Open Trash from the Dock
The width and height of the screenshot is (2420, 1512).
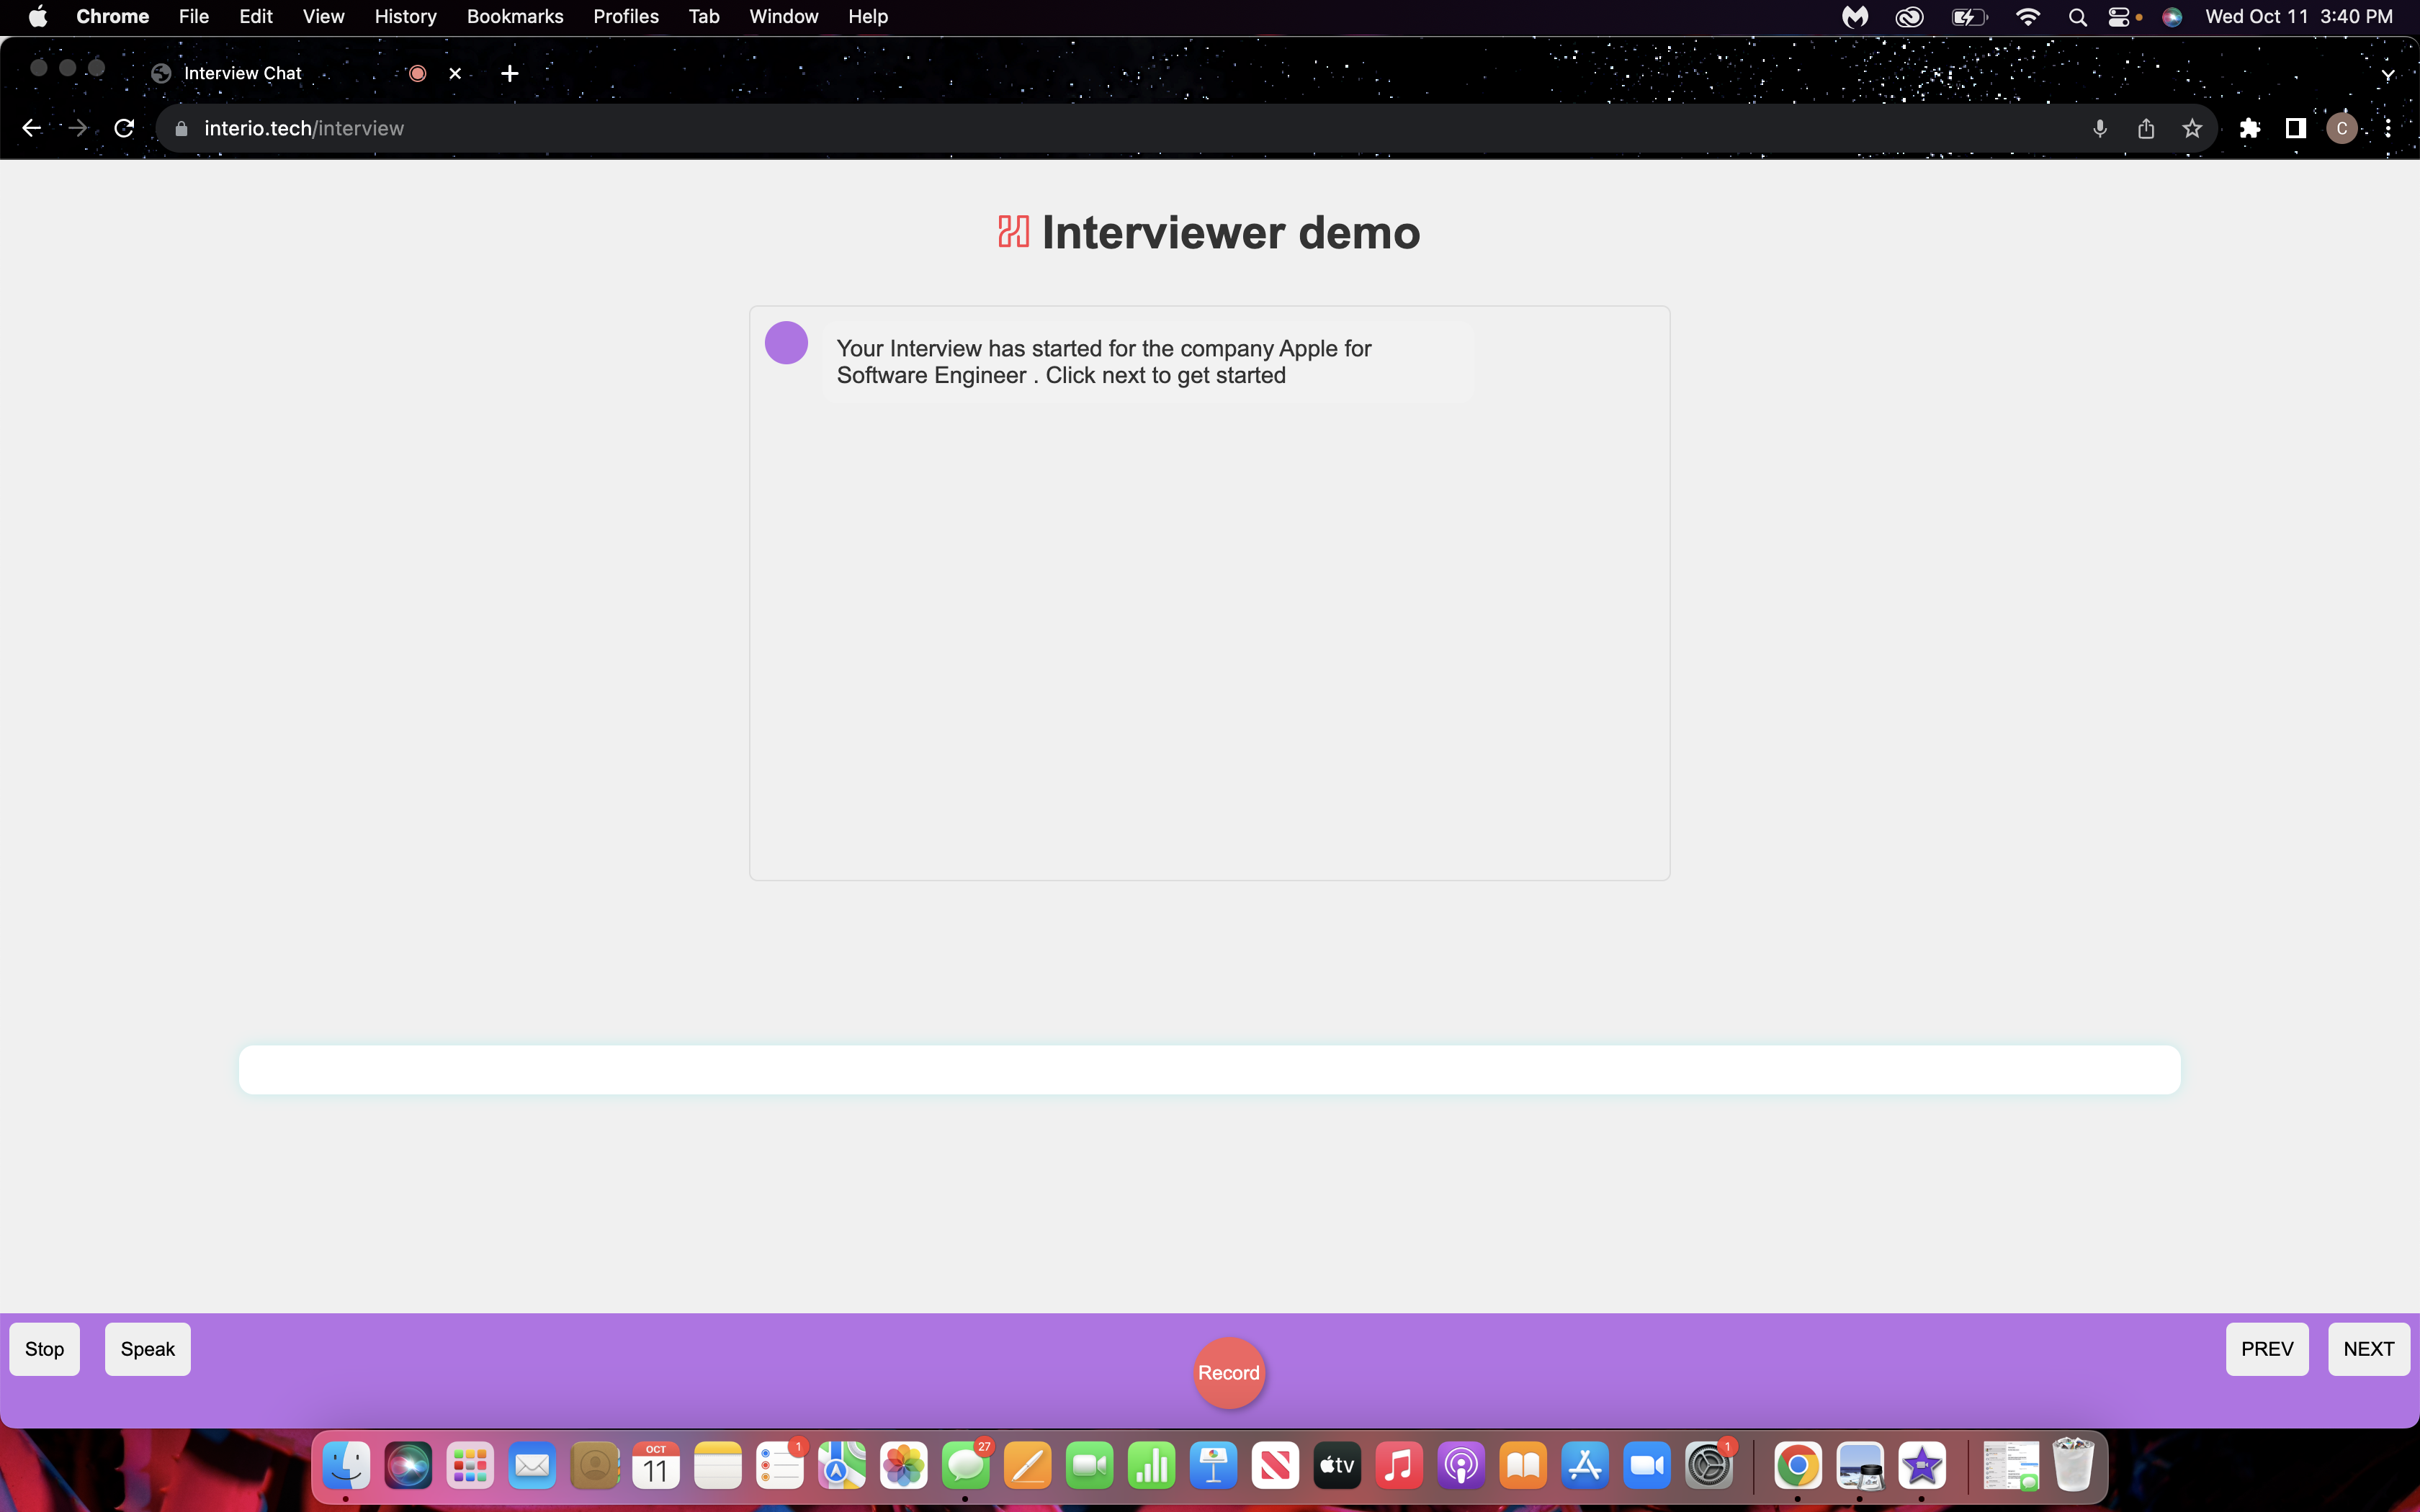[2073, 1466]
